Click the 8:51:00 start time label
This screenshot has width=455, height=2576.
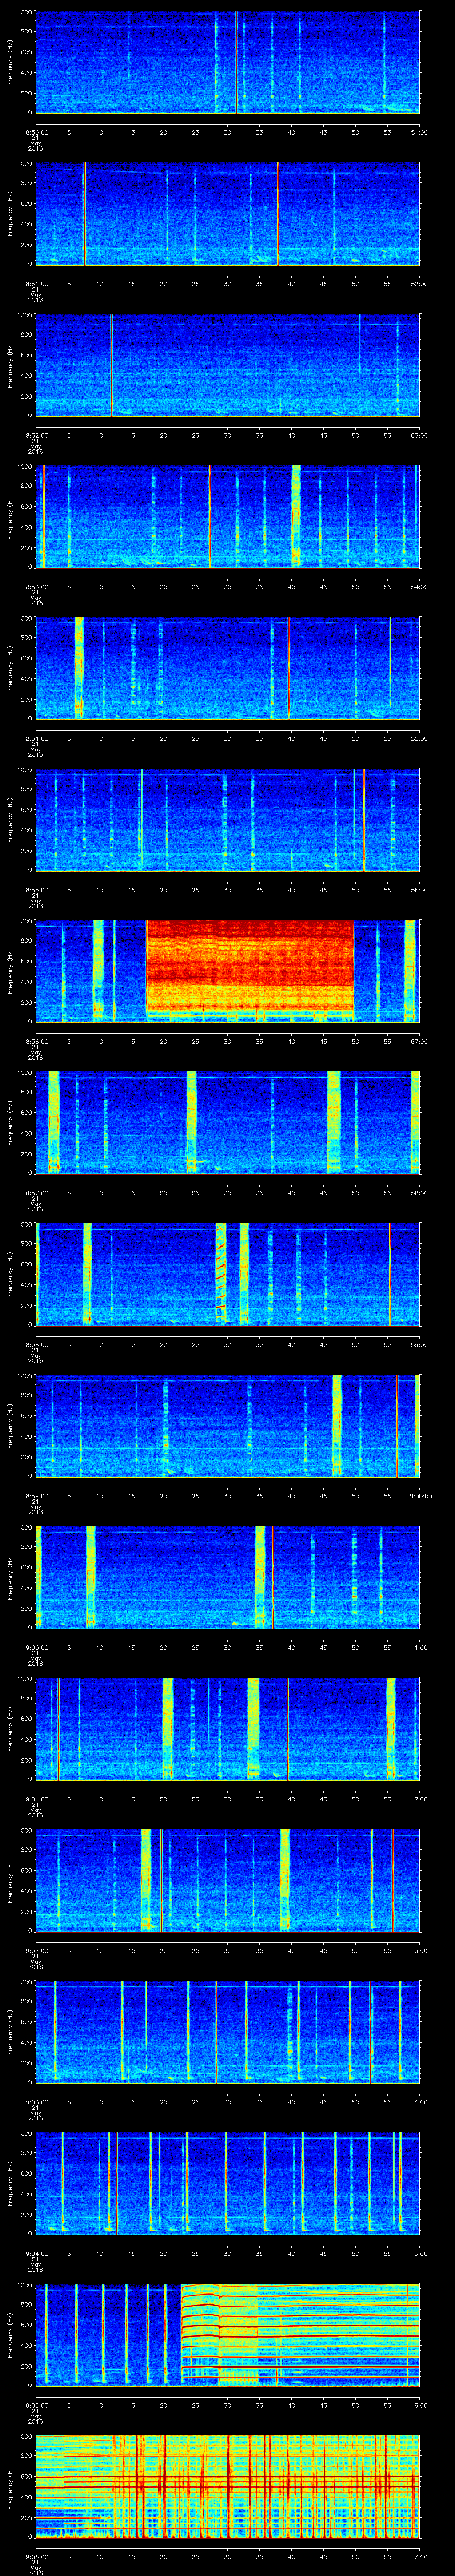click(37, 284)
